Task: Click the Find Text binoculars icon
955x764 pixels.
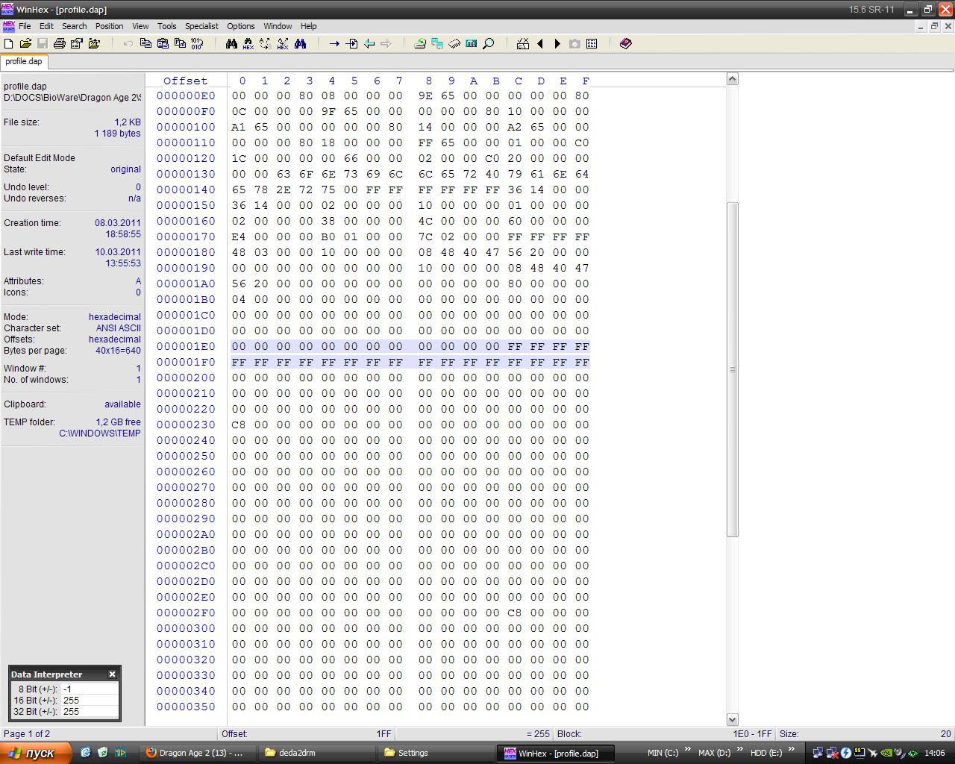Action: pyautogui.click(x=231, y=44)
